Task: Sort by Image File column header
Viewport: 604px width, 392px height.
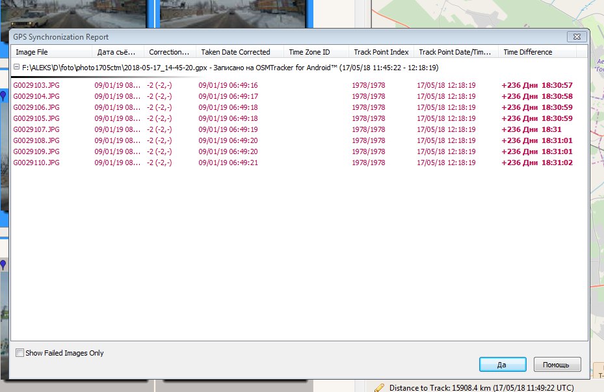Action: pyautogui.click(x=51, y=52)
